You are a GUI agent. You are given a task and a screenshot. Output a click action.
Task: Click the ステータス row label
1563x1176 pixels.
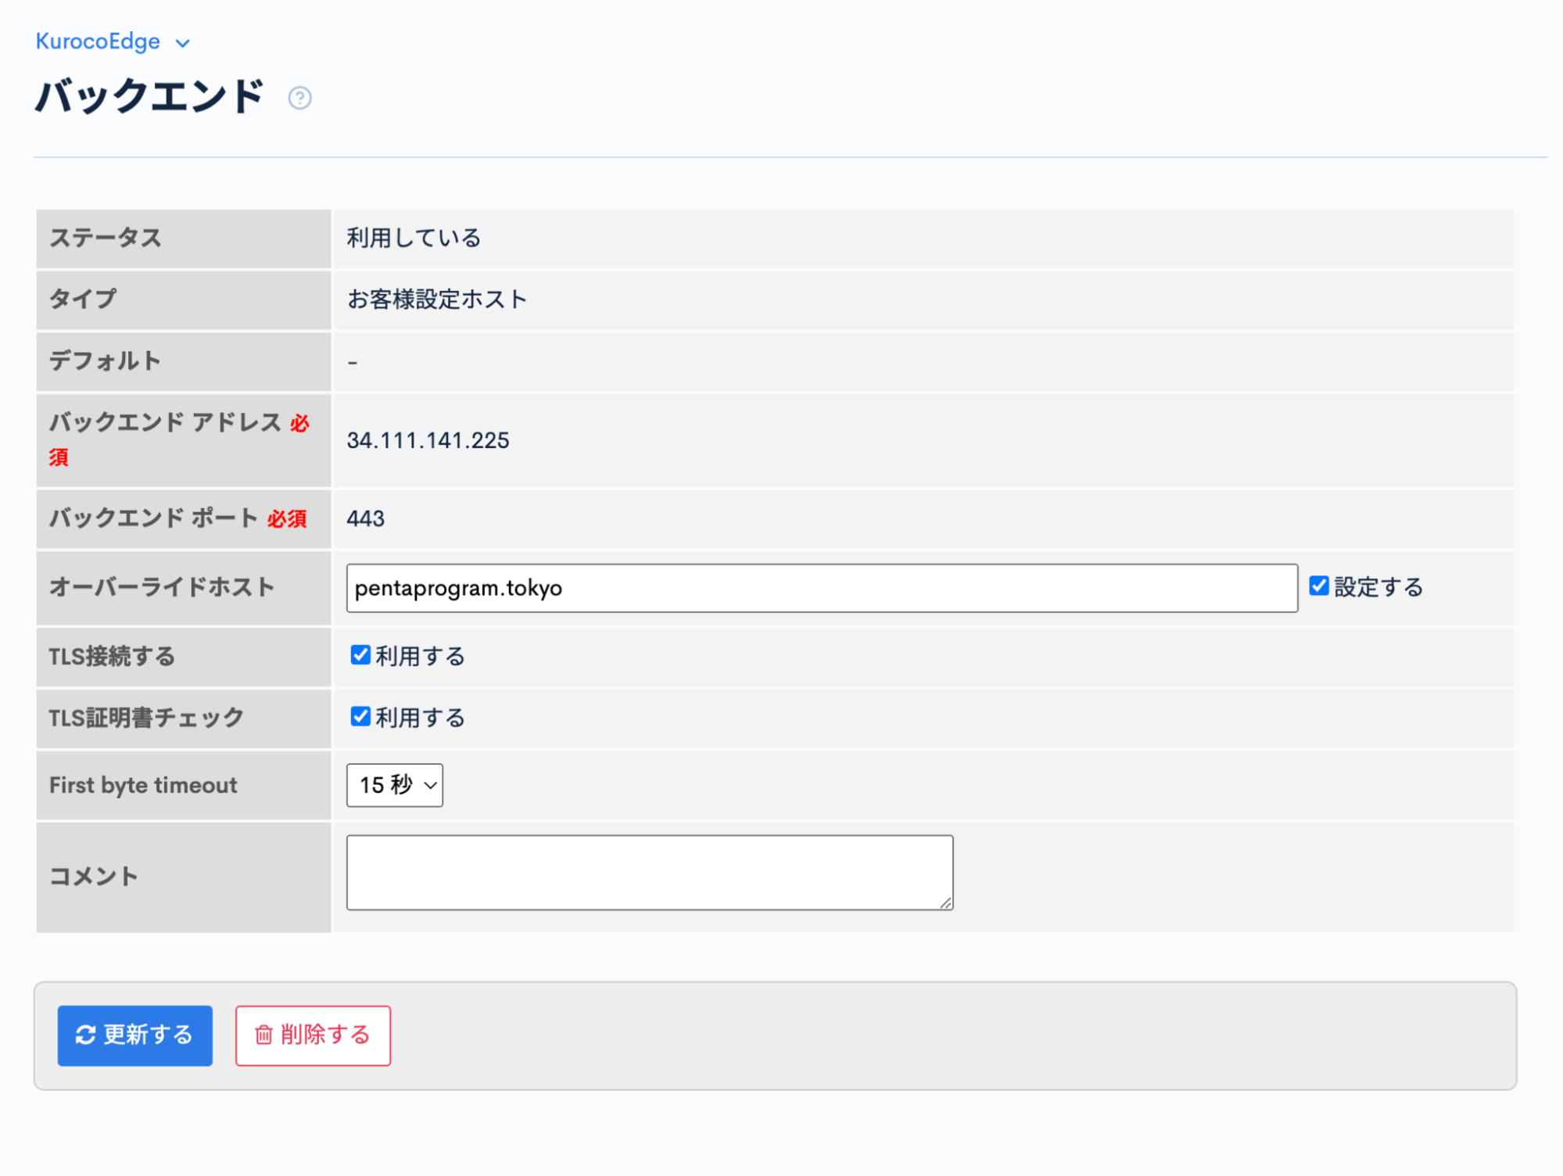click(105, 238)
